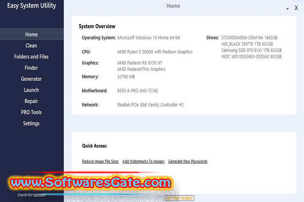Image resolution: width=304 pixels, height=202 pixels.
Task: Open the Clean section
Action: (31, 45)
